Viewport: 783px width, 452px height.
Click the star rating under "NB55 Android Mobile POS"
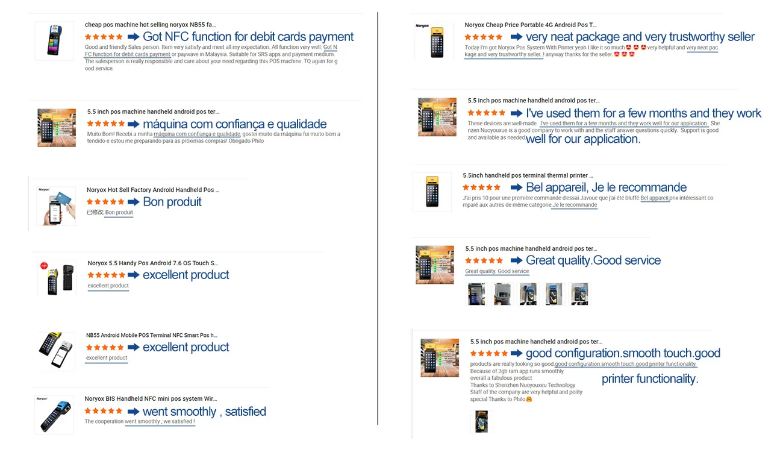pos(105,348)
